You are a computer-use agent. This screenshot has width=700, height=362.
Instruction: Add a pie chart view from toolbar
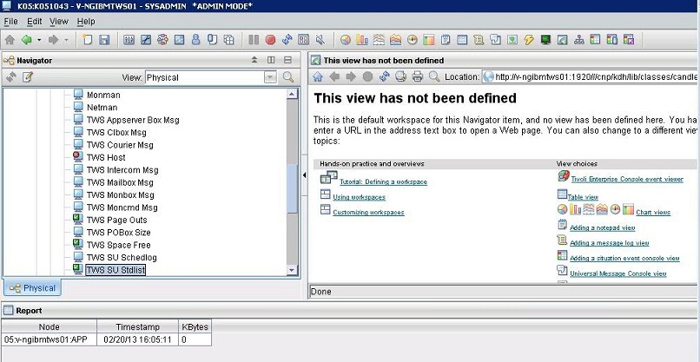(345, 40)
